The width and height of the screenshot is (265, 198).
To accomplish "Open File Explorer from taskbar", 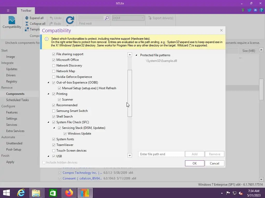I will click(x=36, y=193).
